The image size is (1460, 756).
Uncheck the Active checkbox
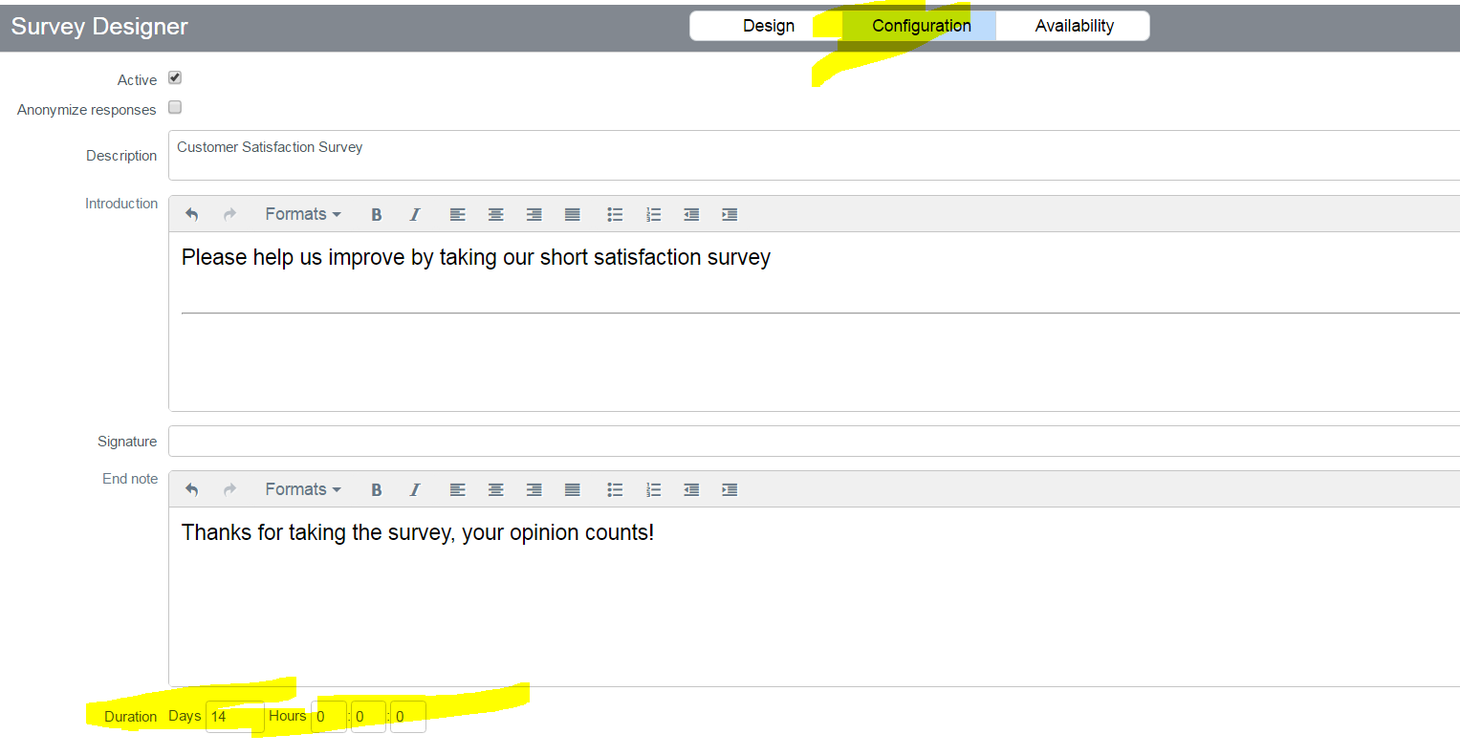click(x=175, y=78)
